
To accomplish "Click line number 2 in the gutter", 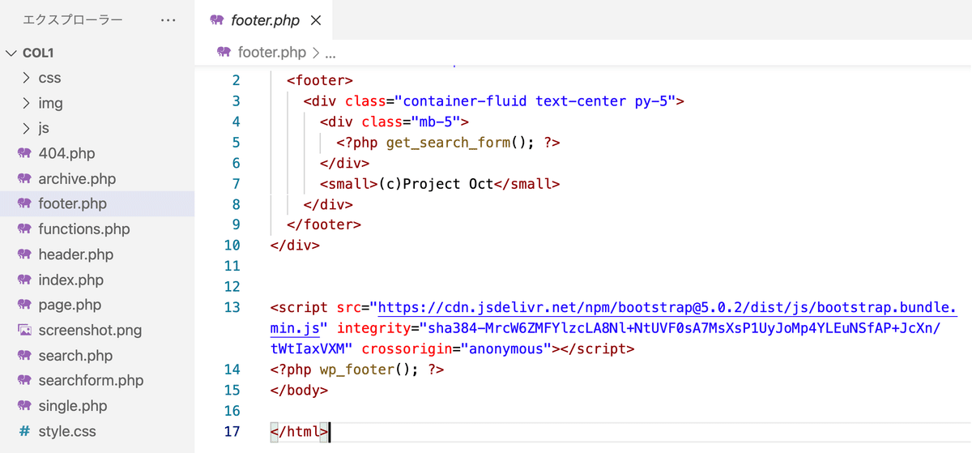I will (236, 81).
